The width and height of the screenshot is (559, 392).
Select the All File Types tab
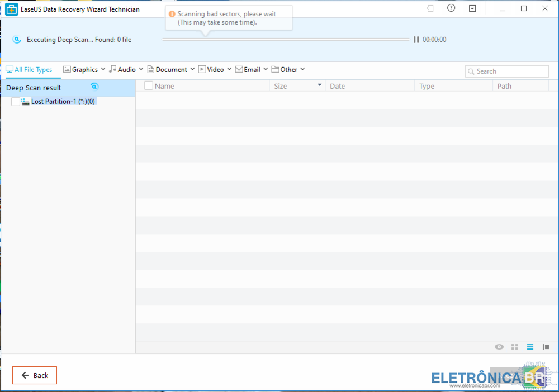point(29,70)
